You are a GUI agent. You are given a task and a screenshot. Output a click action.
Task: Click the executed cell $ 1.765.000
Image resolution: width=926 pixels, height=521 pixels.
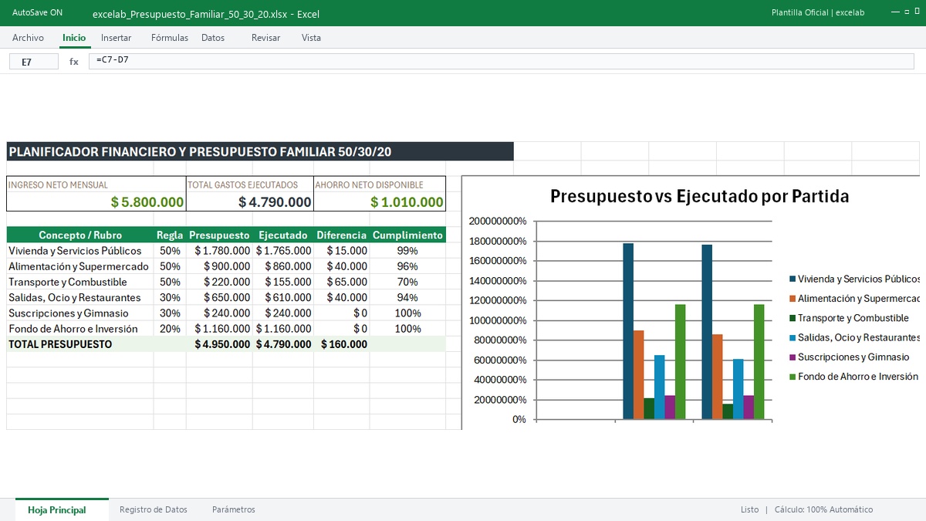click(283, 251)
